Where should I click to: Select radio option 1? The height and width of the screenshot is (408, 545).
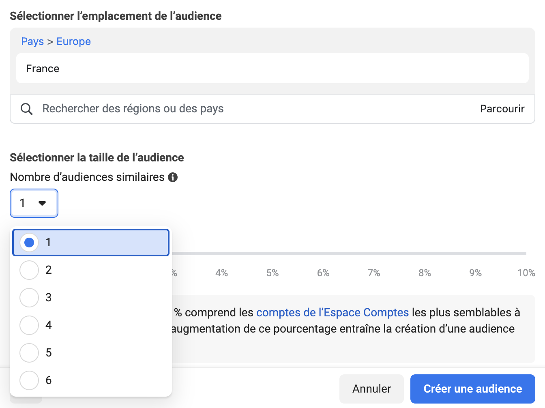(x=29, y=243)
